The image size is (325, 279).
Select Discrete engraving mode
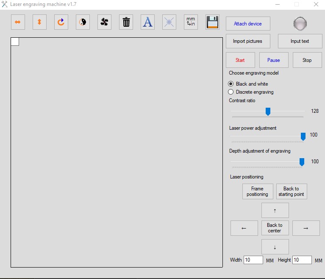pyautogui.click(x=251, y=92)
